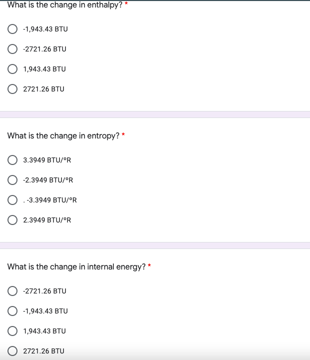
Task: Click the 'What is the change in enthalpy?' heading
Action: pos(65,5)
